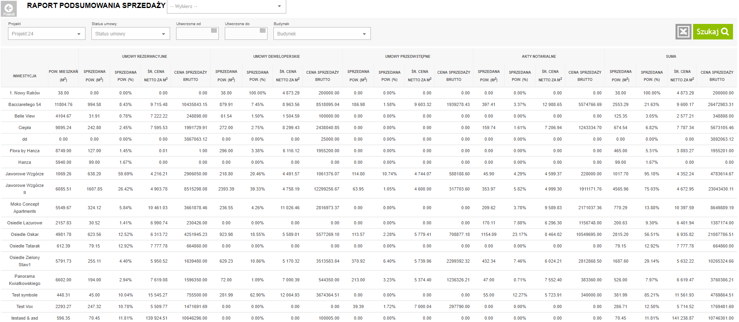Click the 62.90% value in Test symbole row
This screenshot has width=739, height=322.
258,295
